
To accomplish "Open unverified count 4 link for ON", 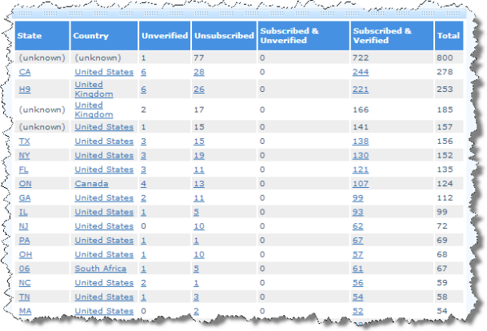I will [x=143, y=184].
